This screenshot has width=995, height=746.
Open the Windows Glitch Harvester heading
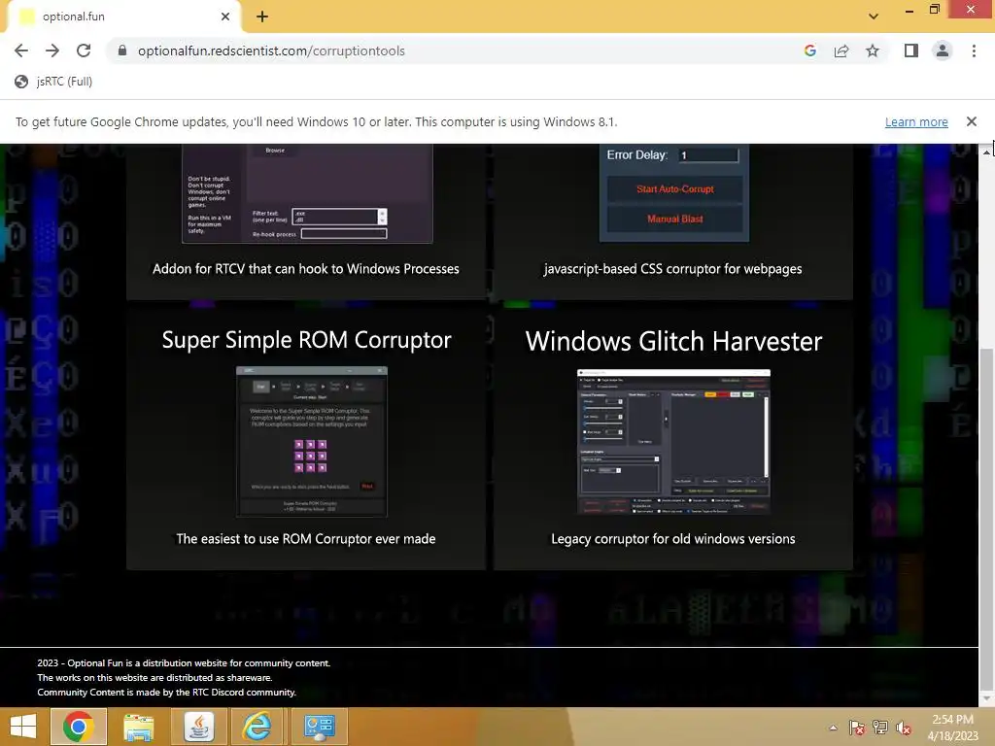click(x=673, y=341)
